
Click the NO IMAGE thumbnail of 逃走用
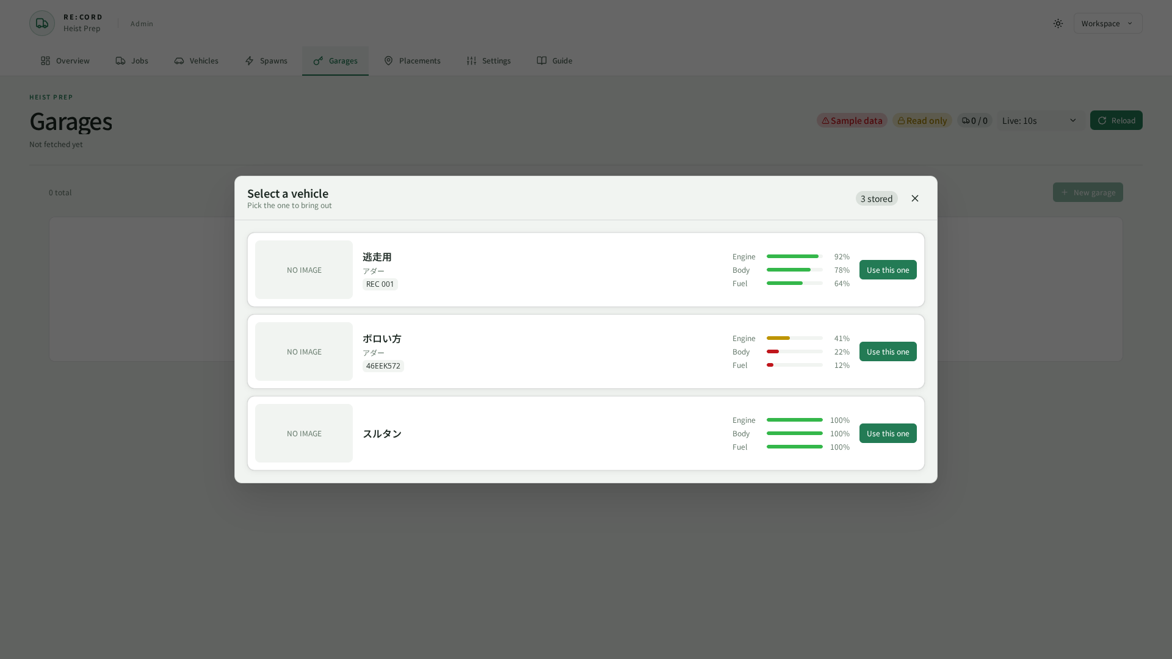304,270
